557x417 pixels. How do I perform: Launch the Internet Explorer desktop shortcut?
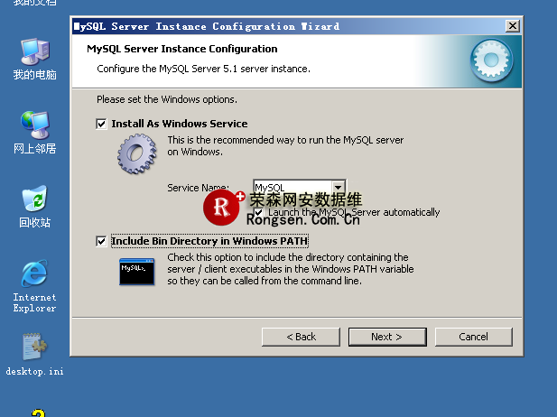pos(34,274)
